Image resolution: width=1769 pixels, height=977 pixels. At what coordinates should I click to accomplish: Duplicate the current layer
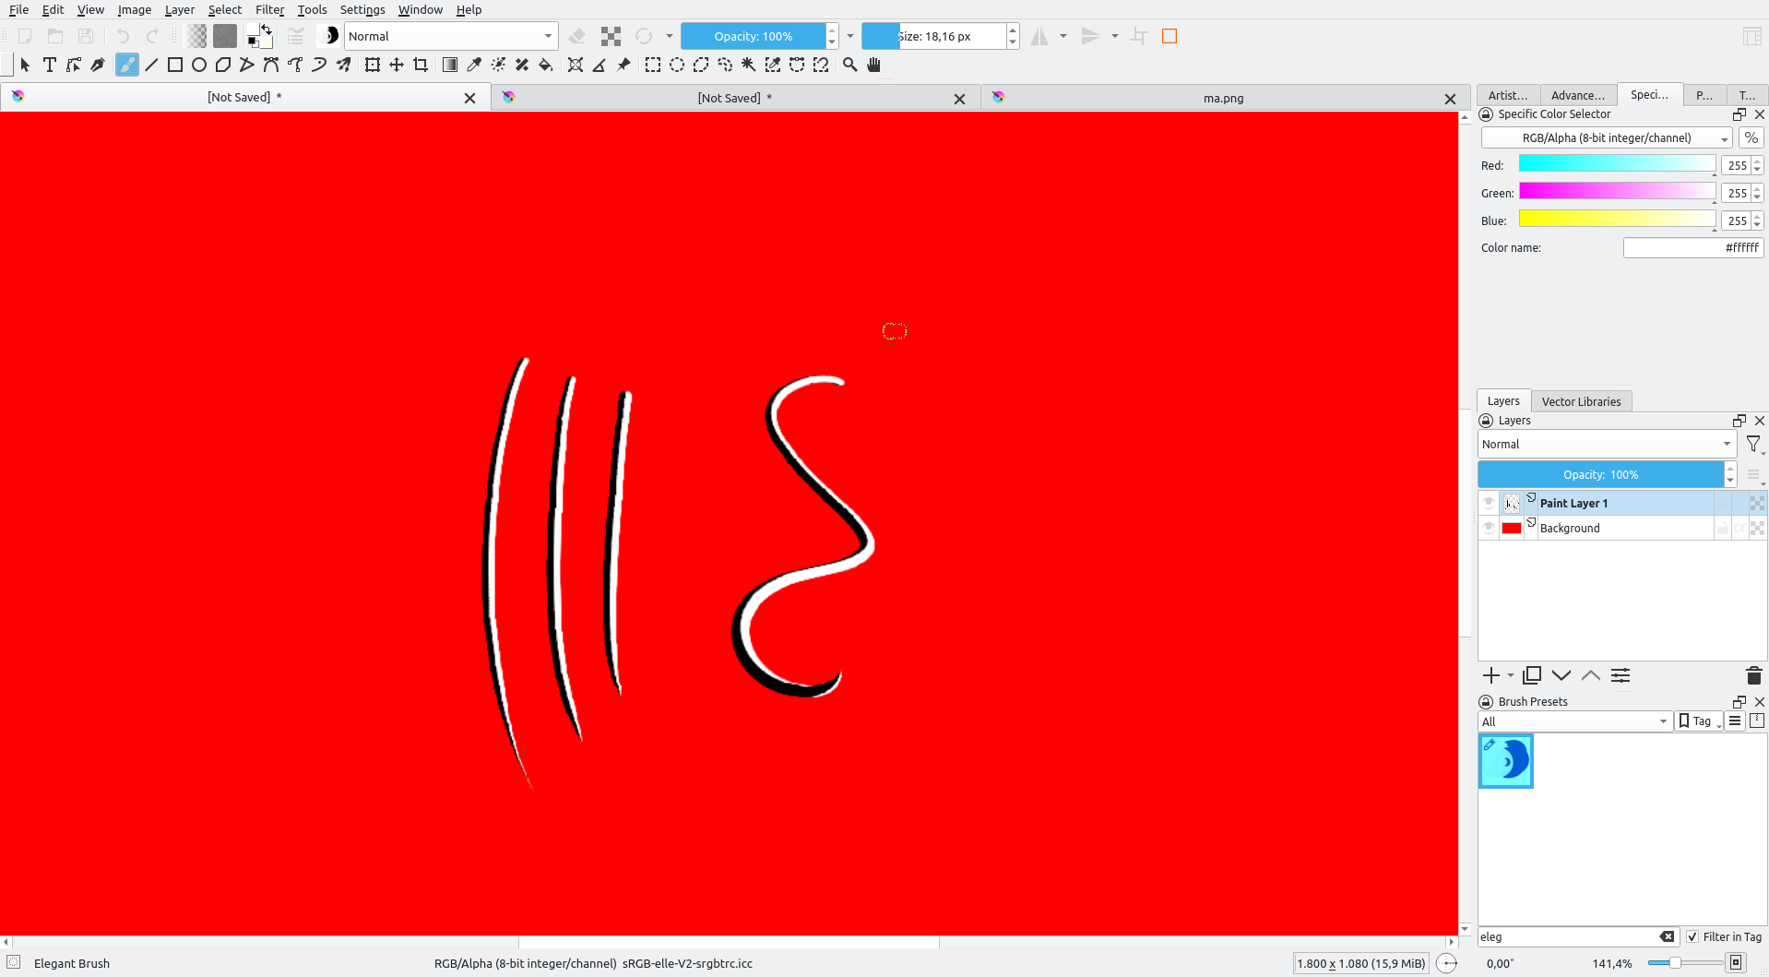click(x=1532, y=675)
